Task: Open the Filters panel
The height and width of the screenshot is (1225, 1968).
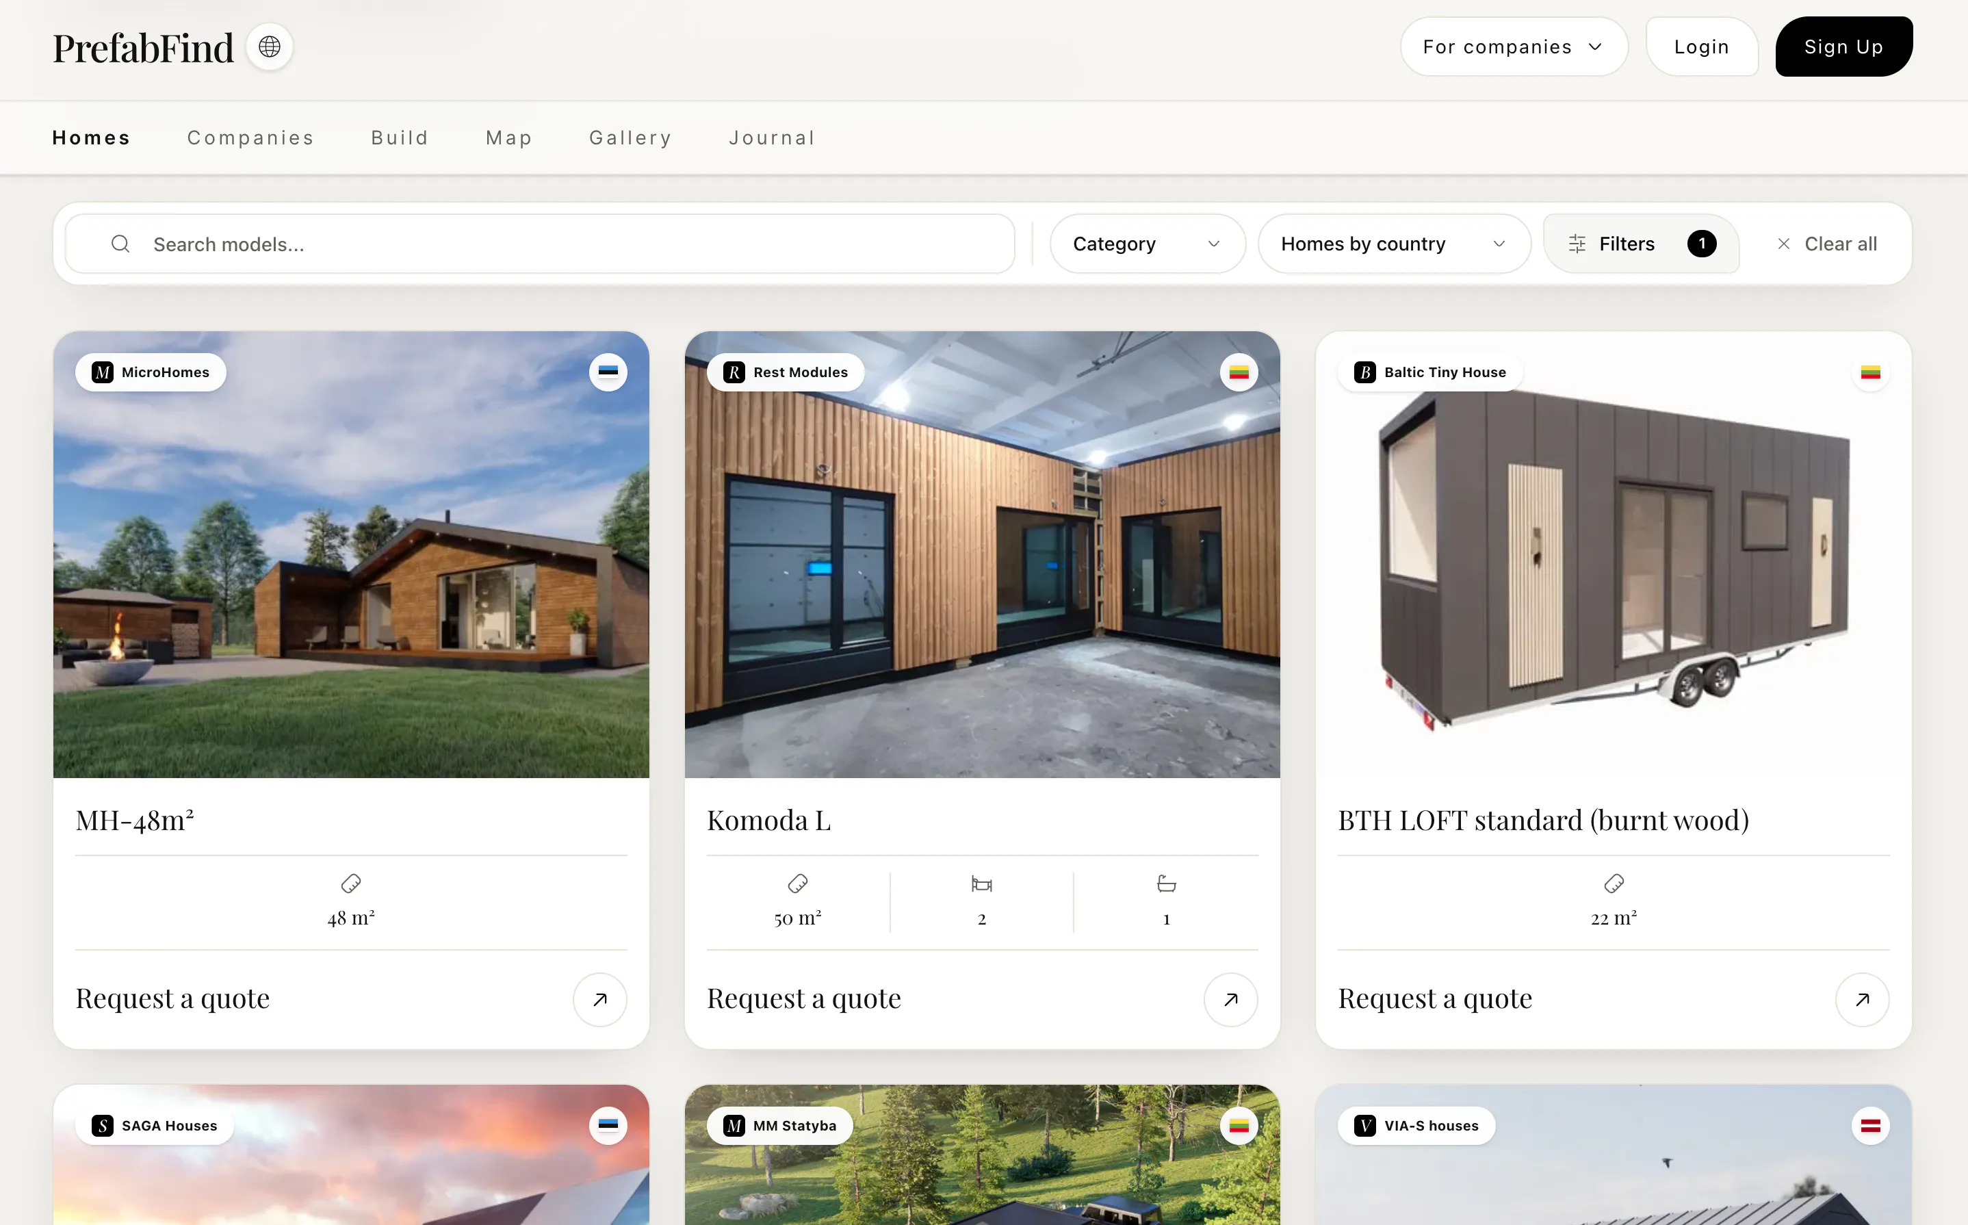Action: coord(1641,244)
